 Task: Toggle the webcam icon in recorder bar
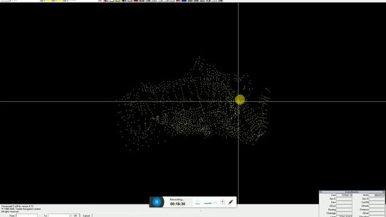click(x=223, y=202)
